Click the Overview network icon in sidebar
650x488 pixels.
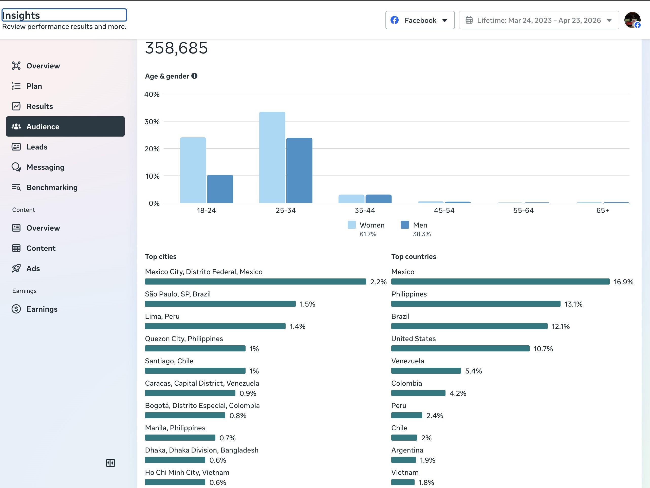click(x=16, y=66)
